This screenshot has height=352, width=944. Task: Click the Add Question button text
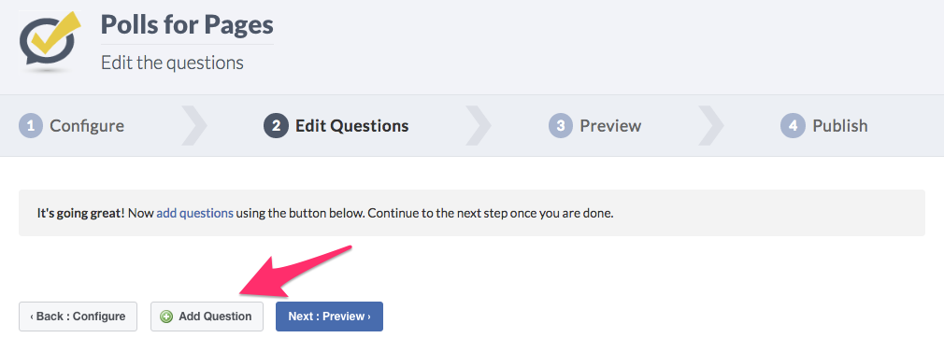point(215,317)
